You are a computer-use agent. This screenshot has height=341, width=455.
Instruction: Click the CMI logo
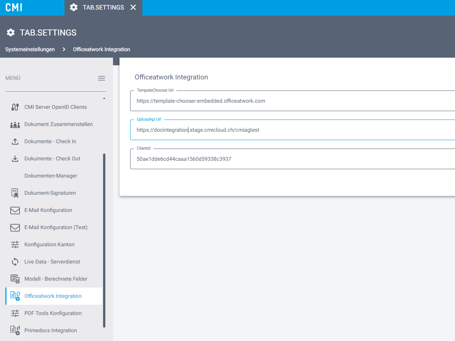(x=14, y=7)
